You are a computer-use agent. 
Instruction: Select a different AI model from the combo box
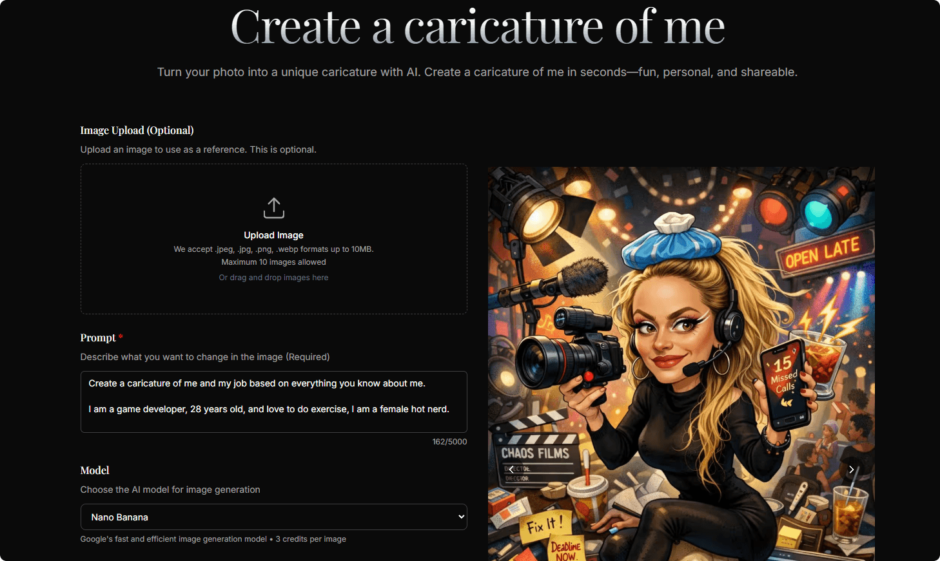(x=273, y=517)
